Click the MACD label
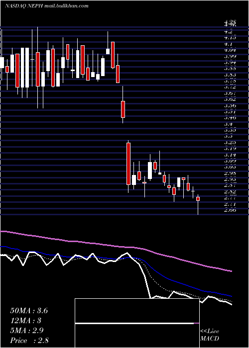Viewport: 249px width, 348px height. [x=210, y=339]
